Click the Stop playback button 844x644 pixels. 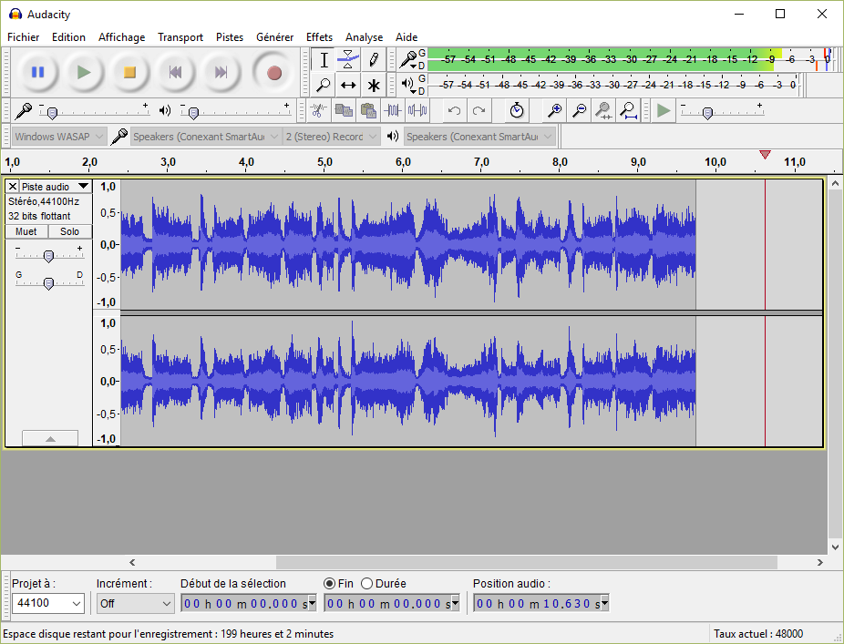(129, 72)
